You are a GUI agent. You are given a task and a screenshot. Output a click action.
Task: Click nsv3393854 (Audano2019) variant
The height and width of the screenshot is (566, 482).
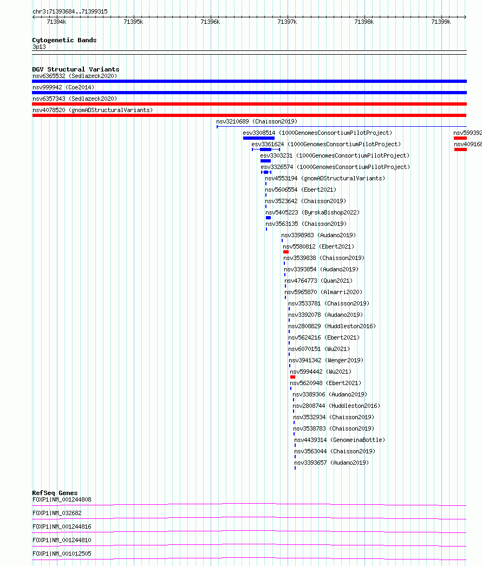pyautogui.click(x=321, y=269)
